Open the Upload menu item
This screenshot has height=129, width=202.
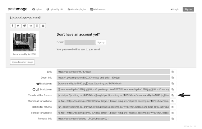coord(38,9)
